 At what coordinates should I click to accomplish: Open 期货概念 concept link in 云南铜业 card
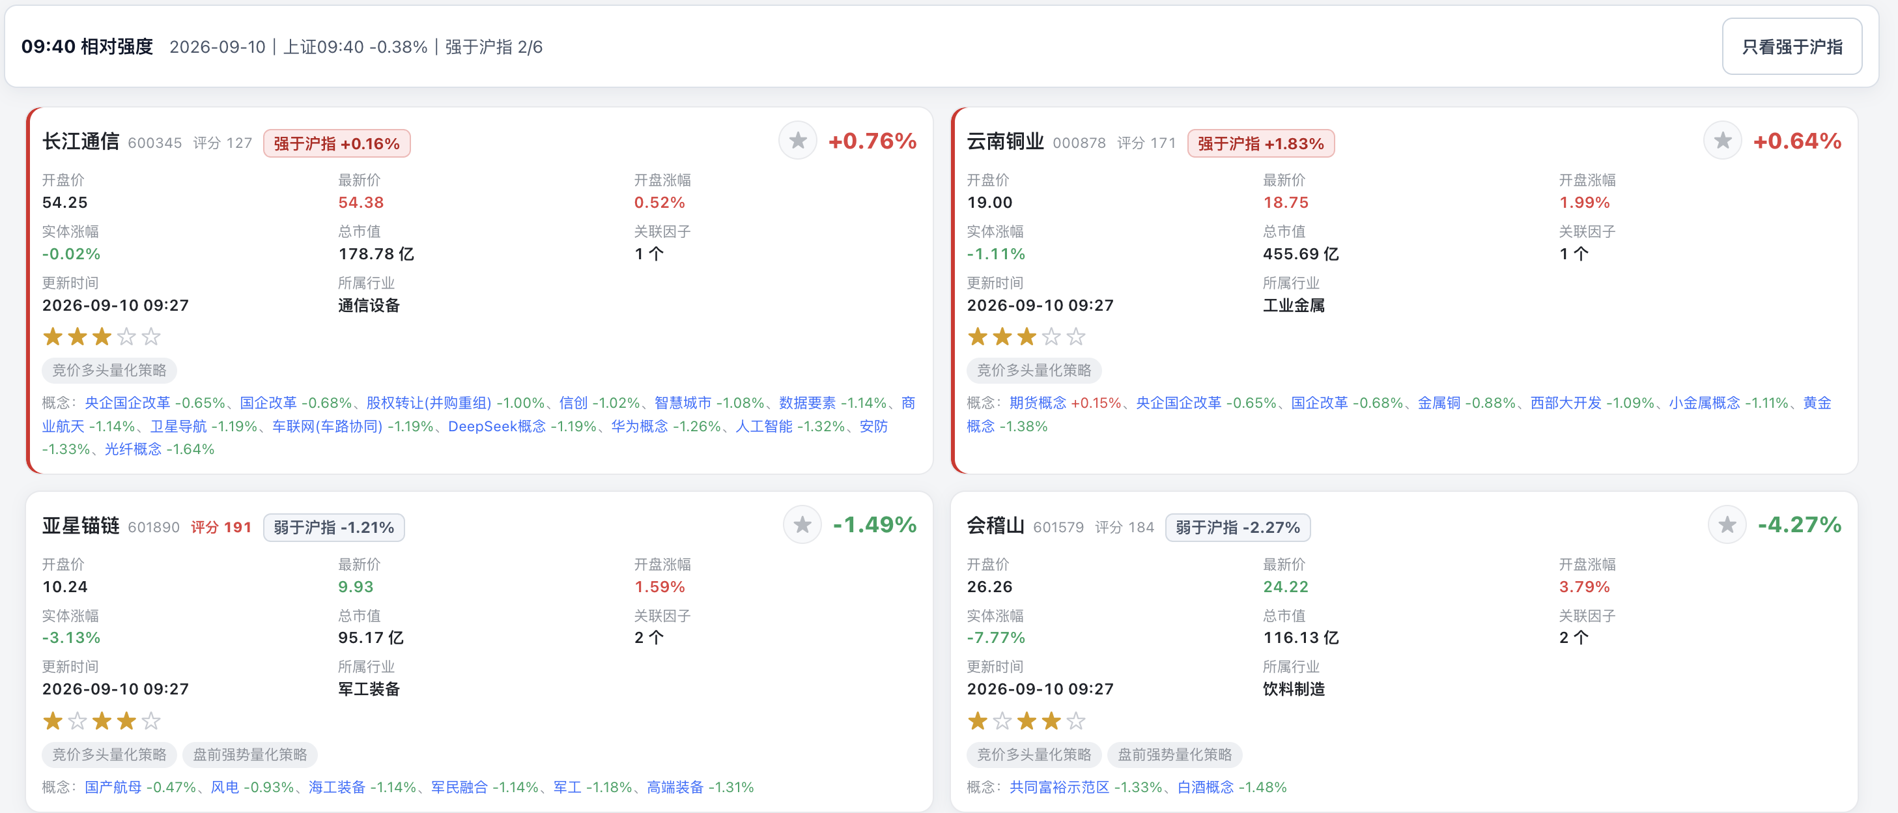click(x=1038, y=403)
